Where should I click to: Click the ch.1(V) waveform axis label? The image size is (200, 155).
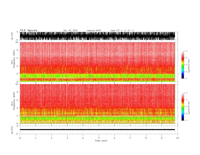point(12,36)
